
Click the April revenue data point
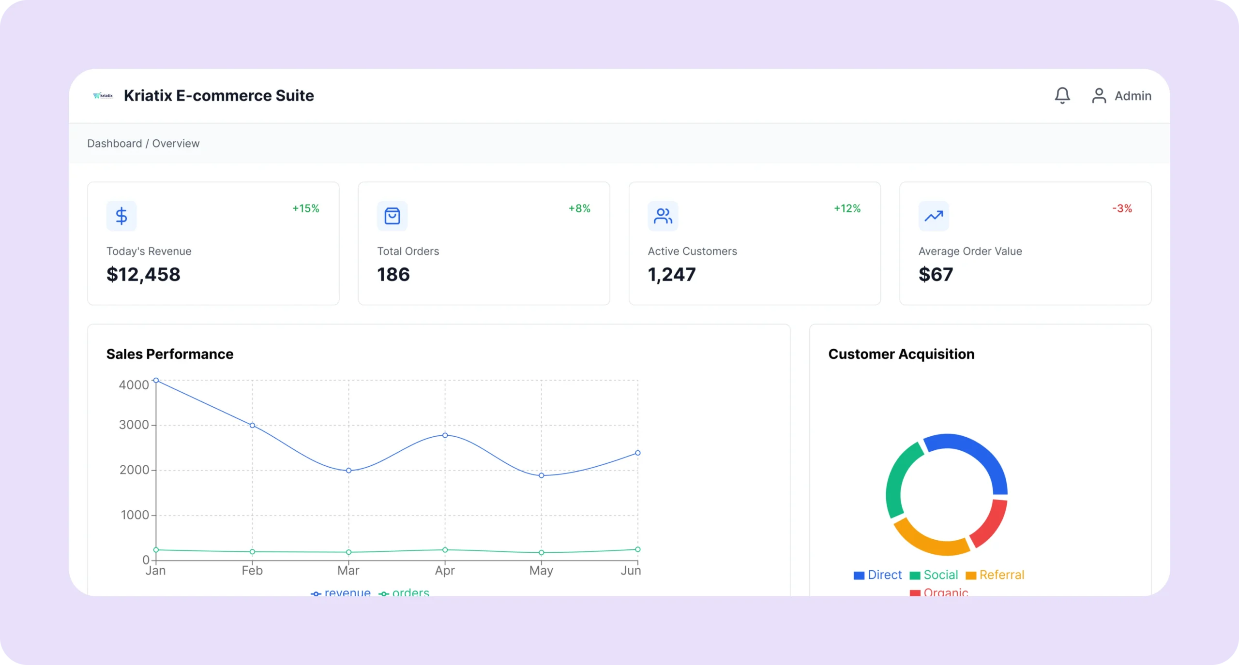[x=445, y=435]
